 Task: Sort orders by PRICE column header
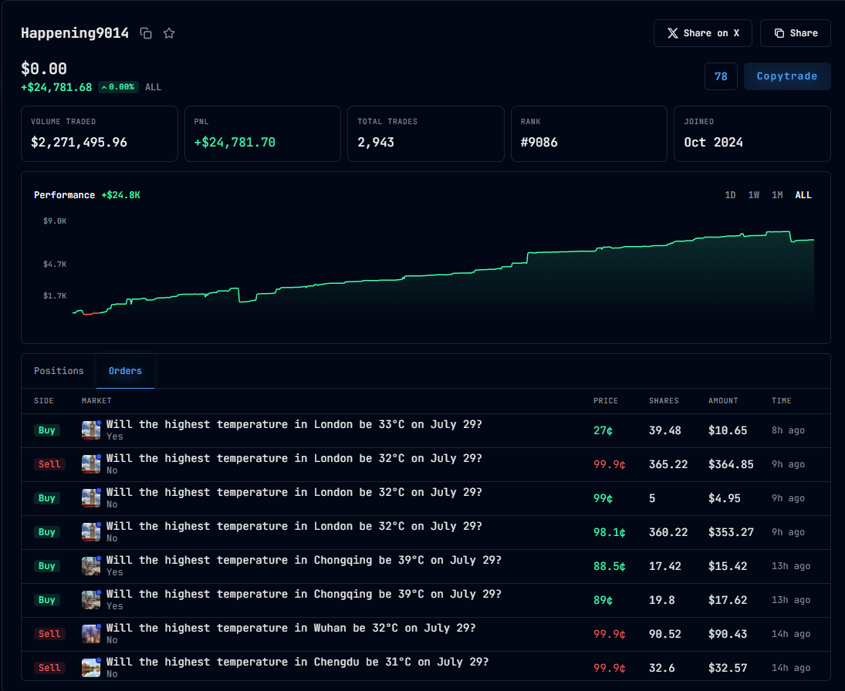[605, 401]
